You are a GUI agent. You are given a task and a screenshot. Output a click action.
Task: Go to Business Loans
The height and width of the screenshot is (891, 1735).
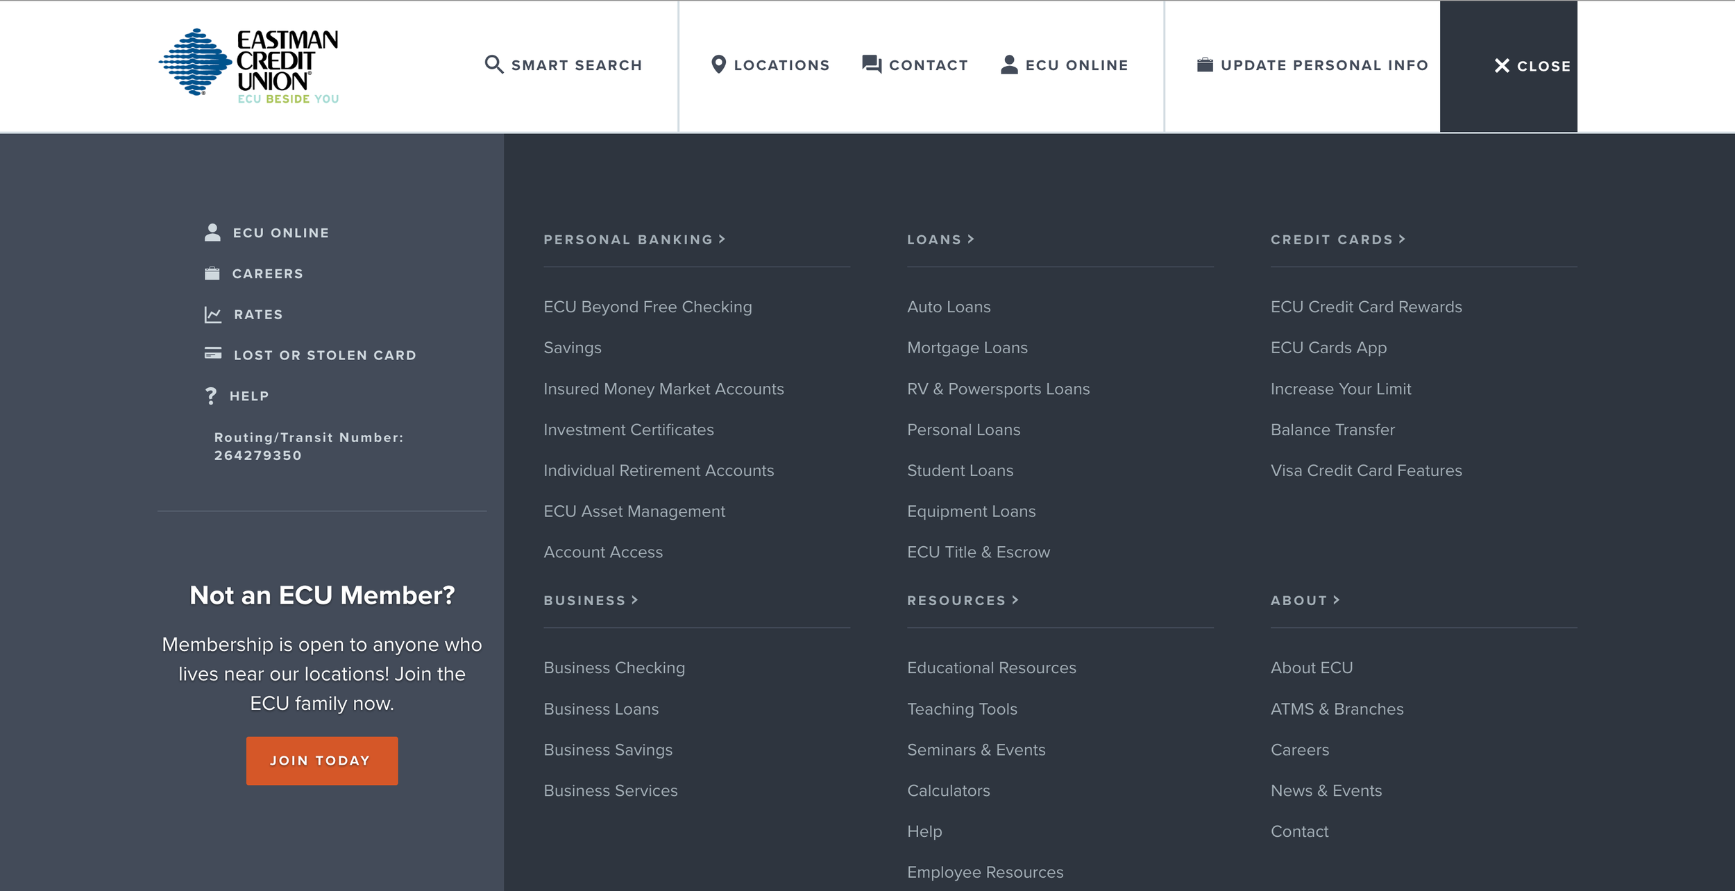point(601,709)
